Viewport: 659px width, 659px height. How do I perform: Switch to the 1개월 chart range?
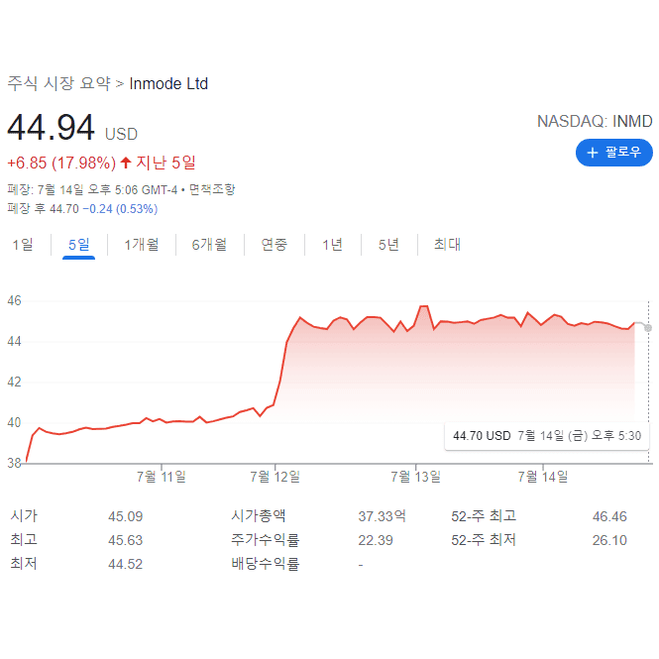(142, 244)
